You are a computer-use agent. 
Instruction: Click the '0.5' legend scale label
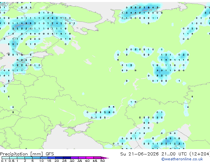[x=11, y=161]
